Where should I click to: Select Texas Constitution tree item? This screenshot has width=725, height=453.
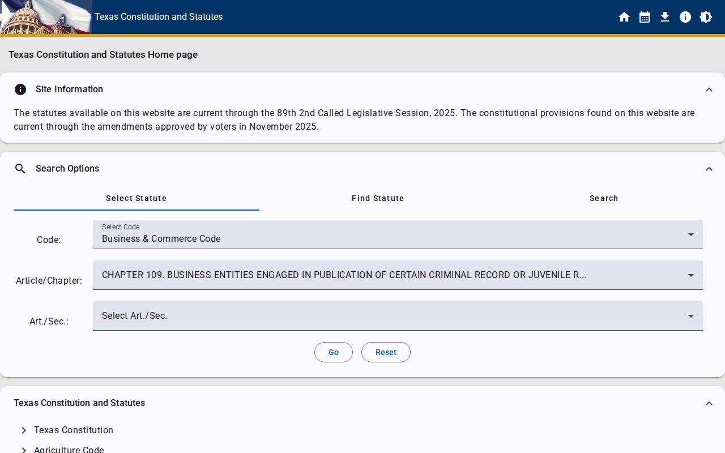(x=74, y=430)
